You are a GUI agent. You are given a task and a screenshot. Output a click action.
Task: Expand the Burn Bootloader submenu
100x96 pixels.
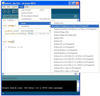pos(34,31)
